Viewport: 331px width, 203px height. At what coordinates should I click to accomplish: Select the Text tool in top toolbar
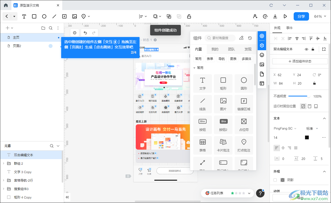[x=24, y=16]
